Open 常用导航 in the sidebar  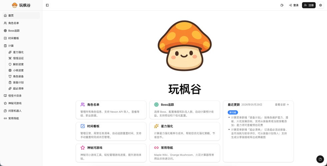click(x=21, y=118)
